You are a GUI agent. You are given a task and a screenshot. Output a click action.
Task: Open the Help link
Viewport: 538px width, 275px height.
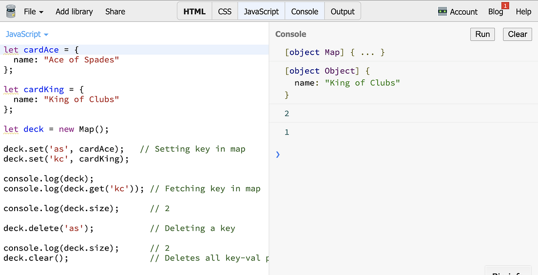523,12
